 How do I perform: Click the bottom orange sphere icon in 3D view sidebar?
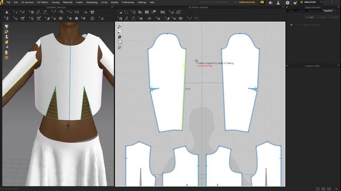pyautogui.click(x=6, y=58)
